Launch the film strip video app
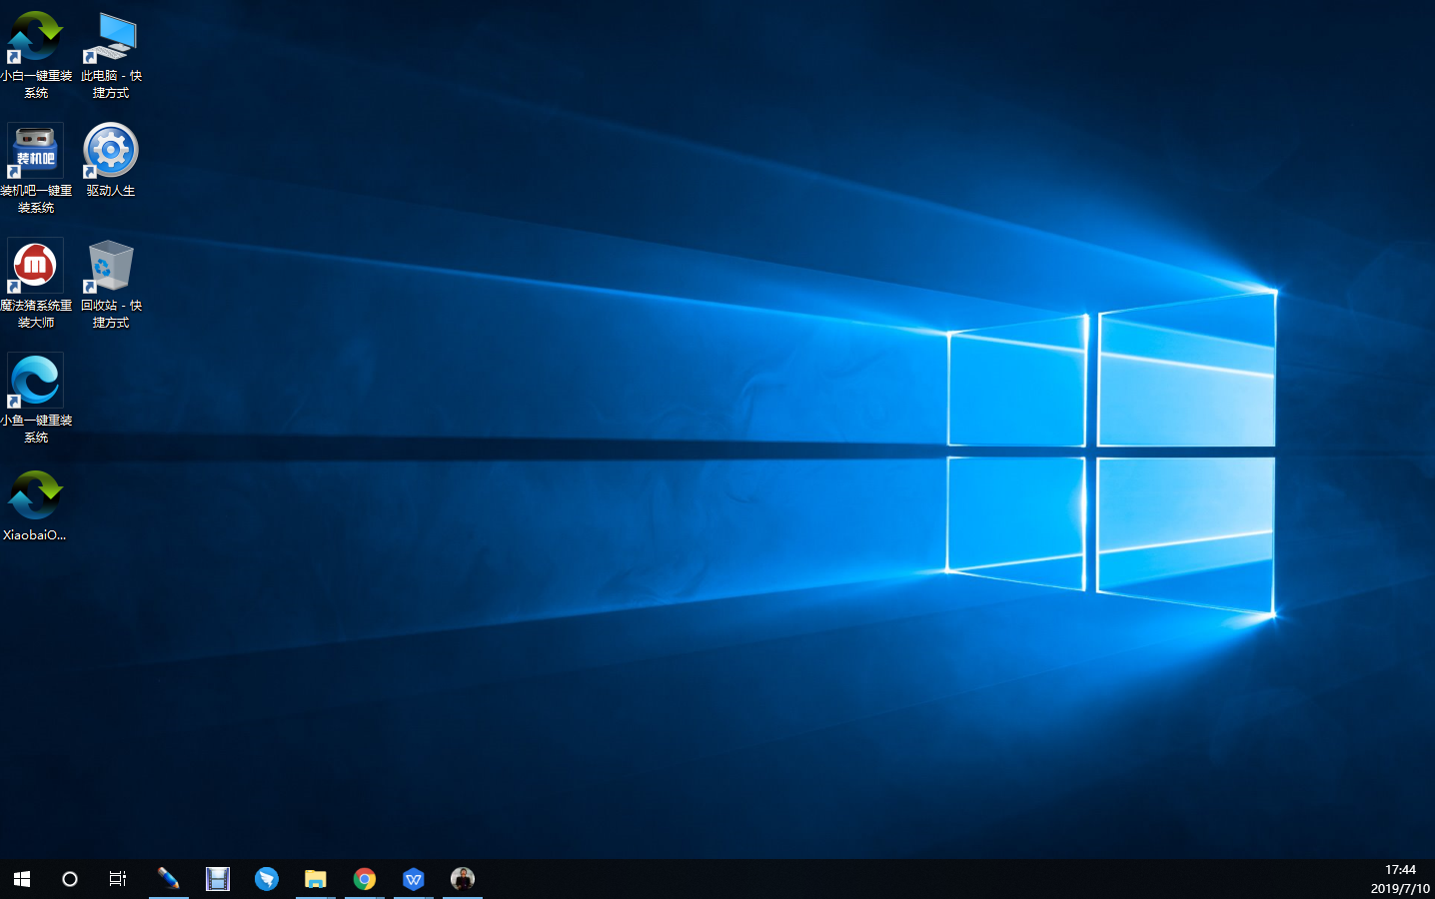This screenshot has height=899, width=1435. [x=218, y=879]
